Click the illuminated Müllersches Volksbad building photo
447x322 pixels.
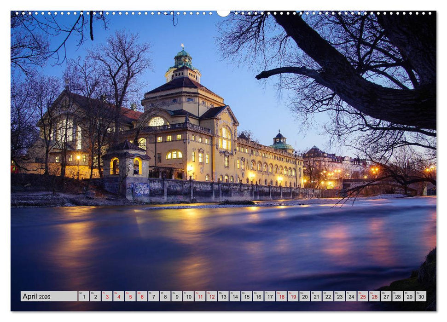tap(184, 129)
